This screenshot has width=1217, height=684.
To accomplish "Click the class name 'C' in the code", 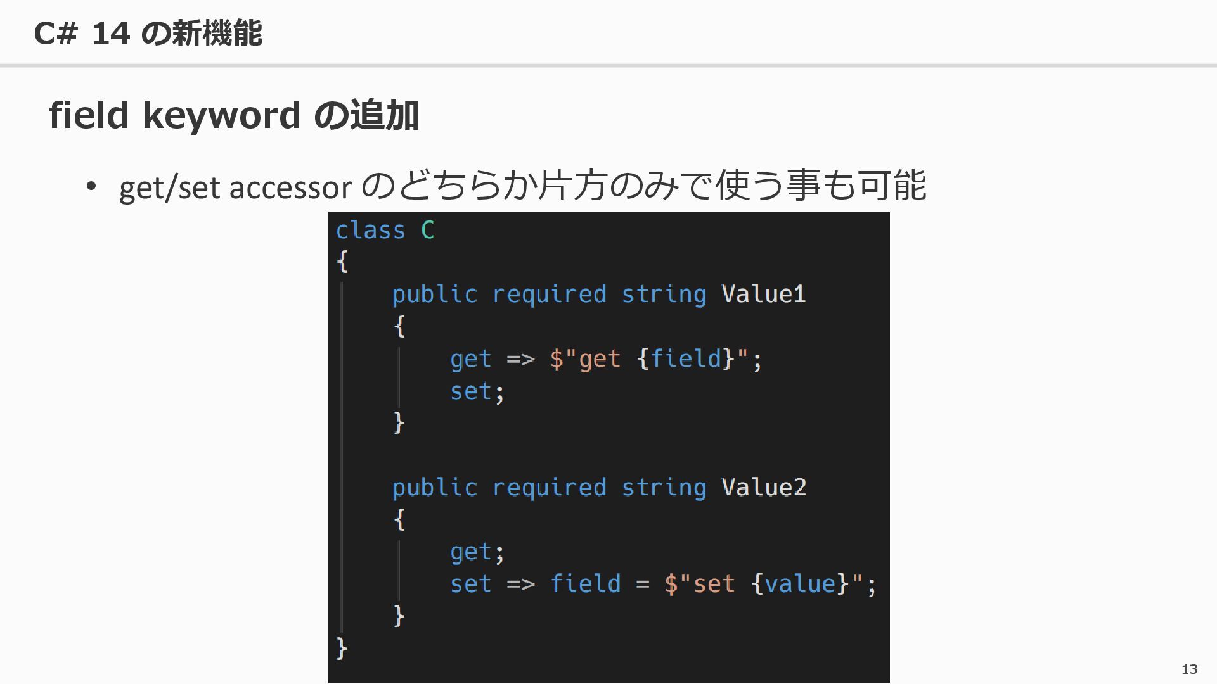I will click(x=428, y=230).
